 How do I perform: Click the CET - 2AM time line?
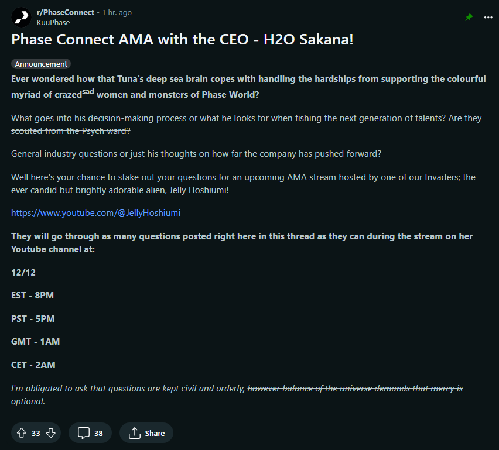click(33, 365)
